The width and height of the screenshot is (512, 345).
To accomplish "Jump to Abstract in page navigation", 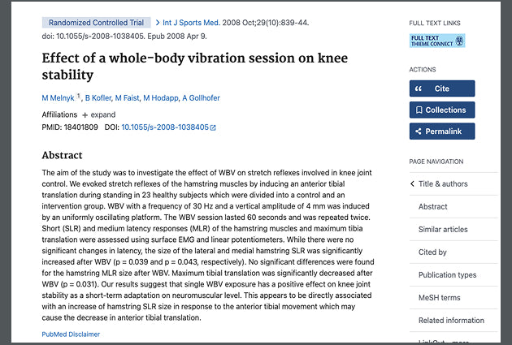I will pyautogui.click(x=433, y=207).
